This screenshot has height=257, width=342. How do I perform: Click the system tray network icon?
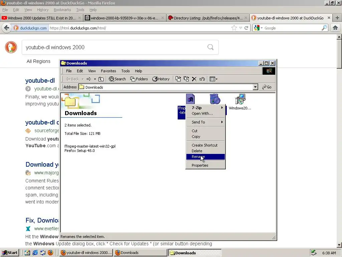(x=314, y=253)
